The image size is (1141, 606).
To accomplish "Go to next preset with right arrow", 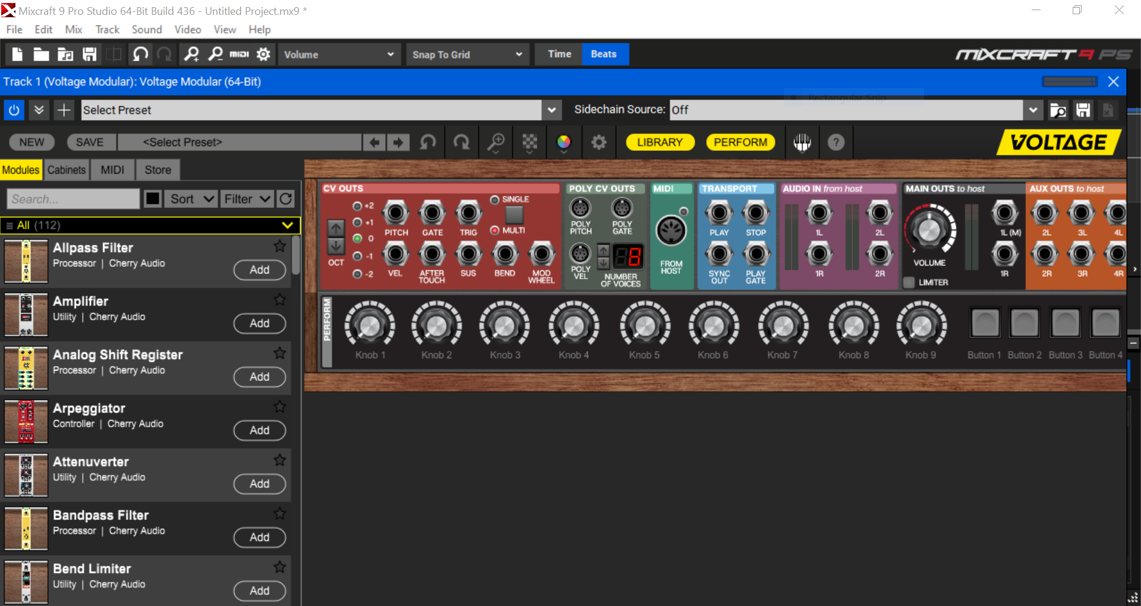I will tap(398, 143).
